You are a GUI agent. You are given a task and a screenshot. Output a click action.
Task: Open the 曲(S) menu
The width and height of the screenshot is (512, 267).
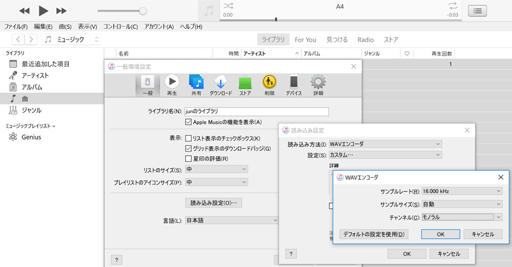point(65,27)
